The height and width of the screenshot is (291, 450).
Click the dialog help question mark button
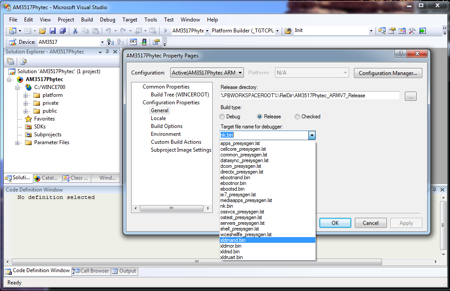(x=401, y=53)
